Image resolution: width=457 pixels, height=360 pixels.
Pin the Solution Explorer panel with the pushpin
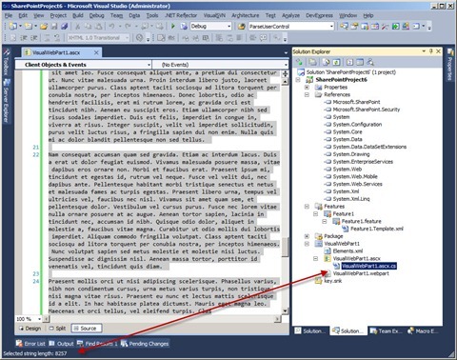tap(431, 51)
